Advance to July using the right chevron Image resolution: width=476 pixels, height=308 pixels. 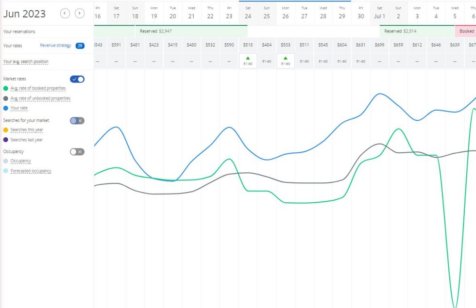pos(79,14)
